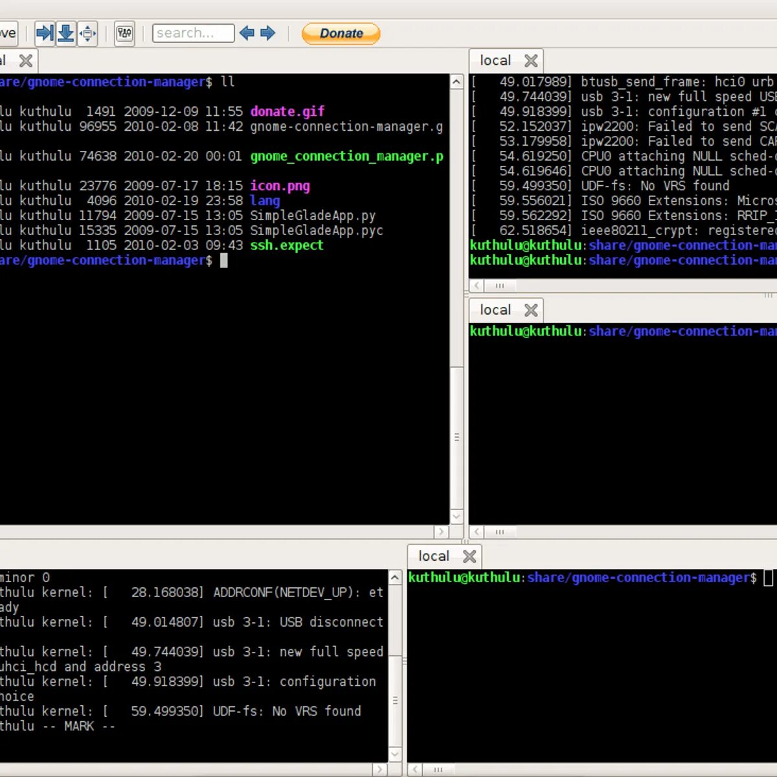Click the cursor at main terminal prompt
777x777 pixels.
pyautogui.click(x=224, y=261)
